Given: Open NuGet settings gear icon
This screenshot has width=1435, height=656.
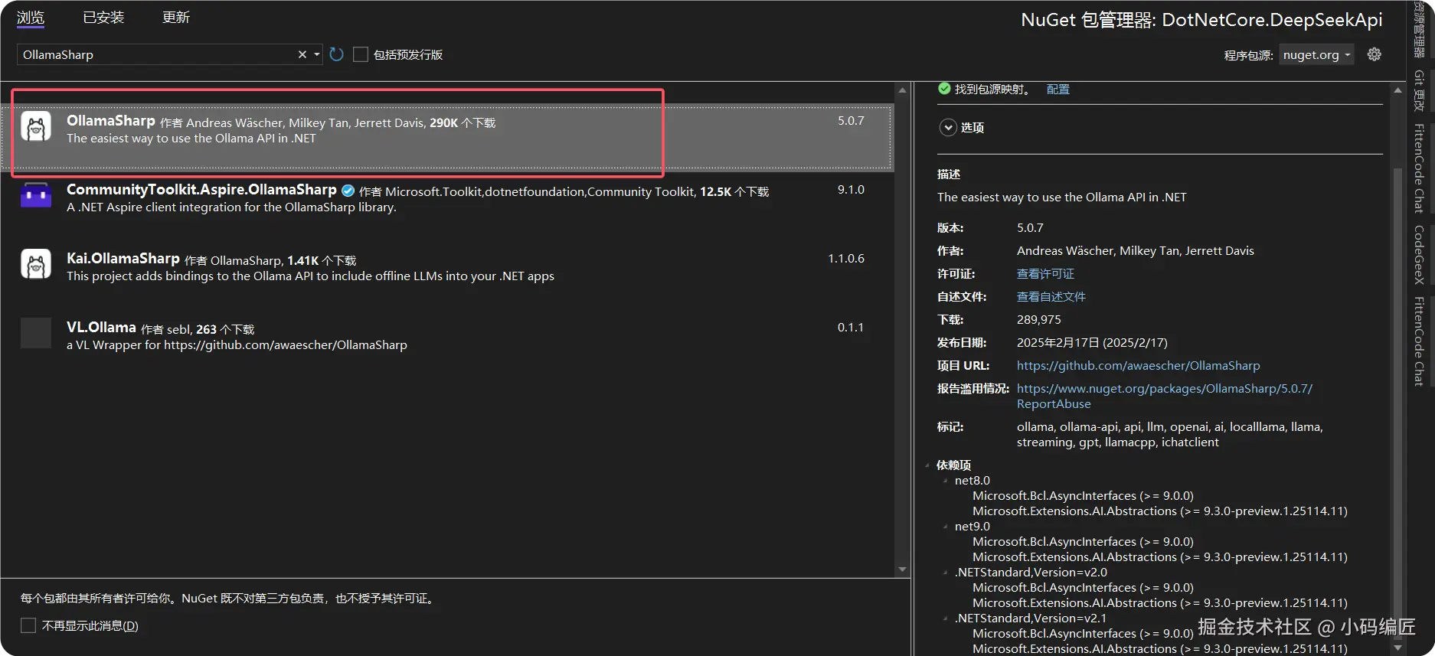Looking at the screenshot, I should [x=1375, y=54].
